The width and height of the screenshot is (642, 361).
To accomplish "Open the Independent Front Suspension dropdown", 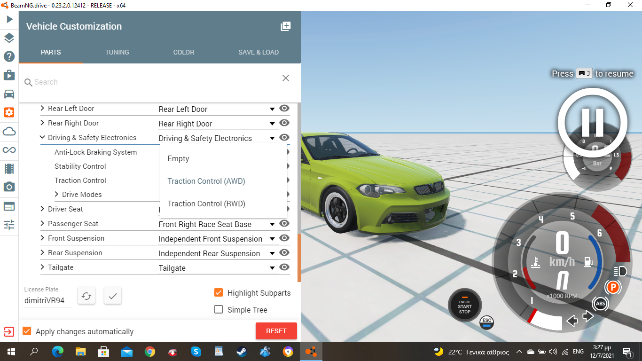I will [217, 239].
